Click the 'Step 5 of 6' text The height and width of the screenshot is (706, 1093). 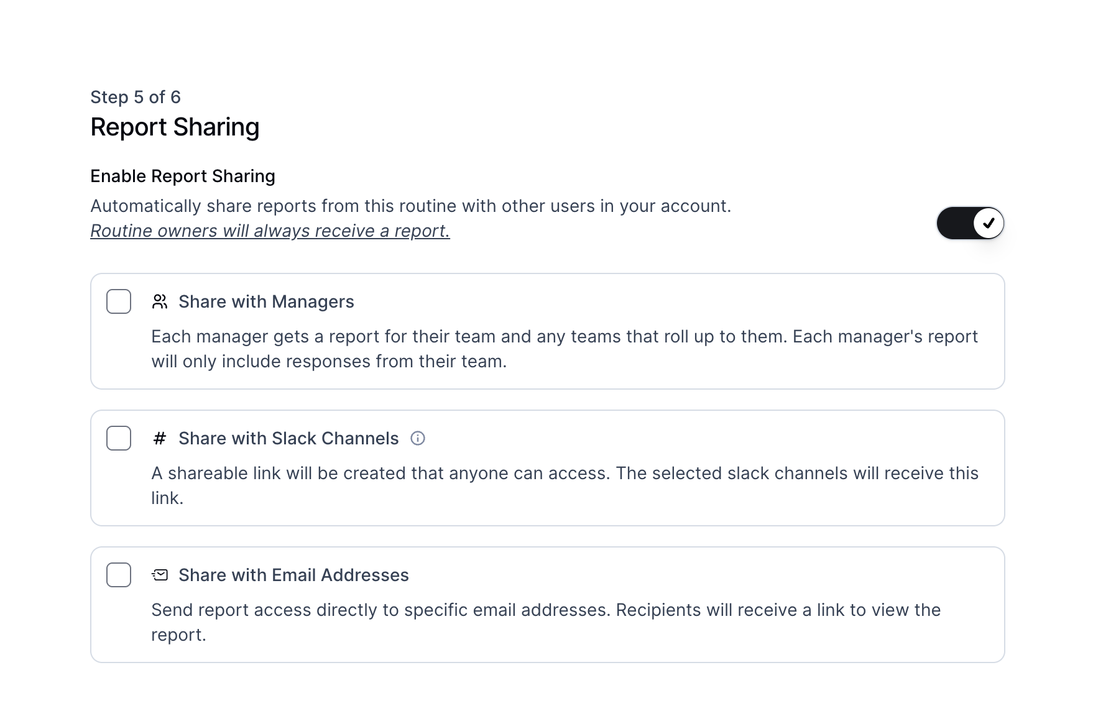[x=136, y=97]
